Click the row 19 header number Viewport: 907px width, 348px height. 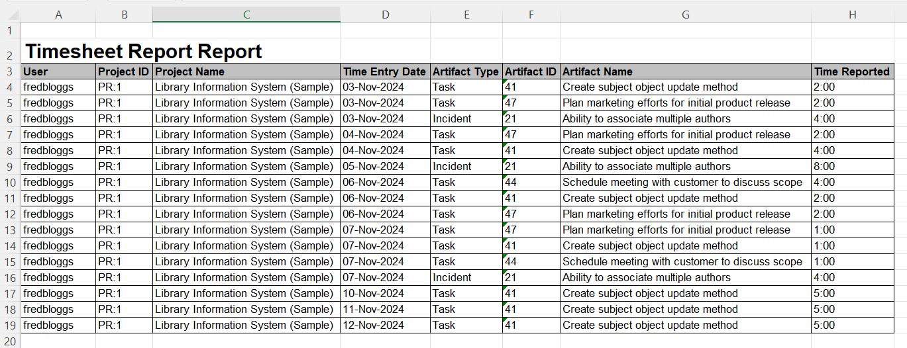pyautogui.click(x=10, y=326)
